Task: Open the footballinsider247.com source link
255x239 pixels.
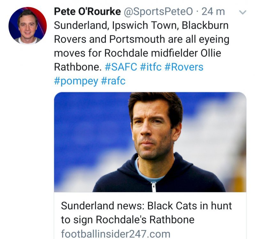Action: click(115, 233)
